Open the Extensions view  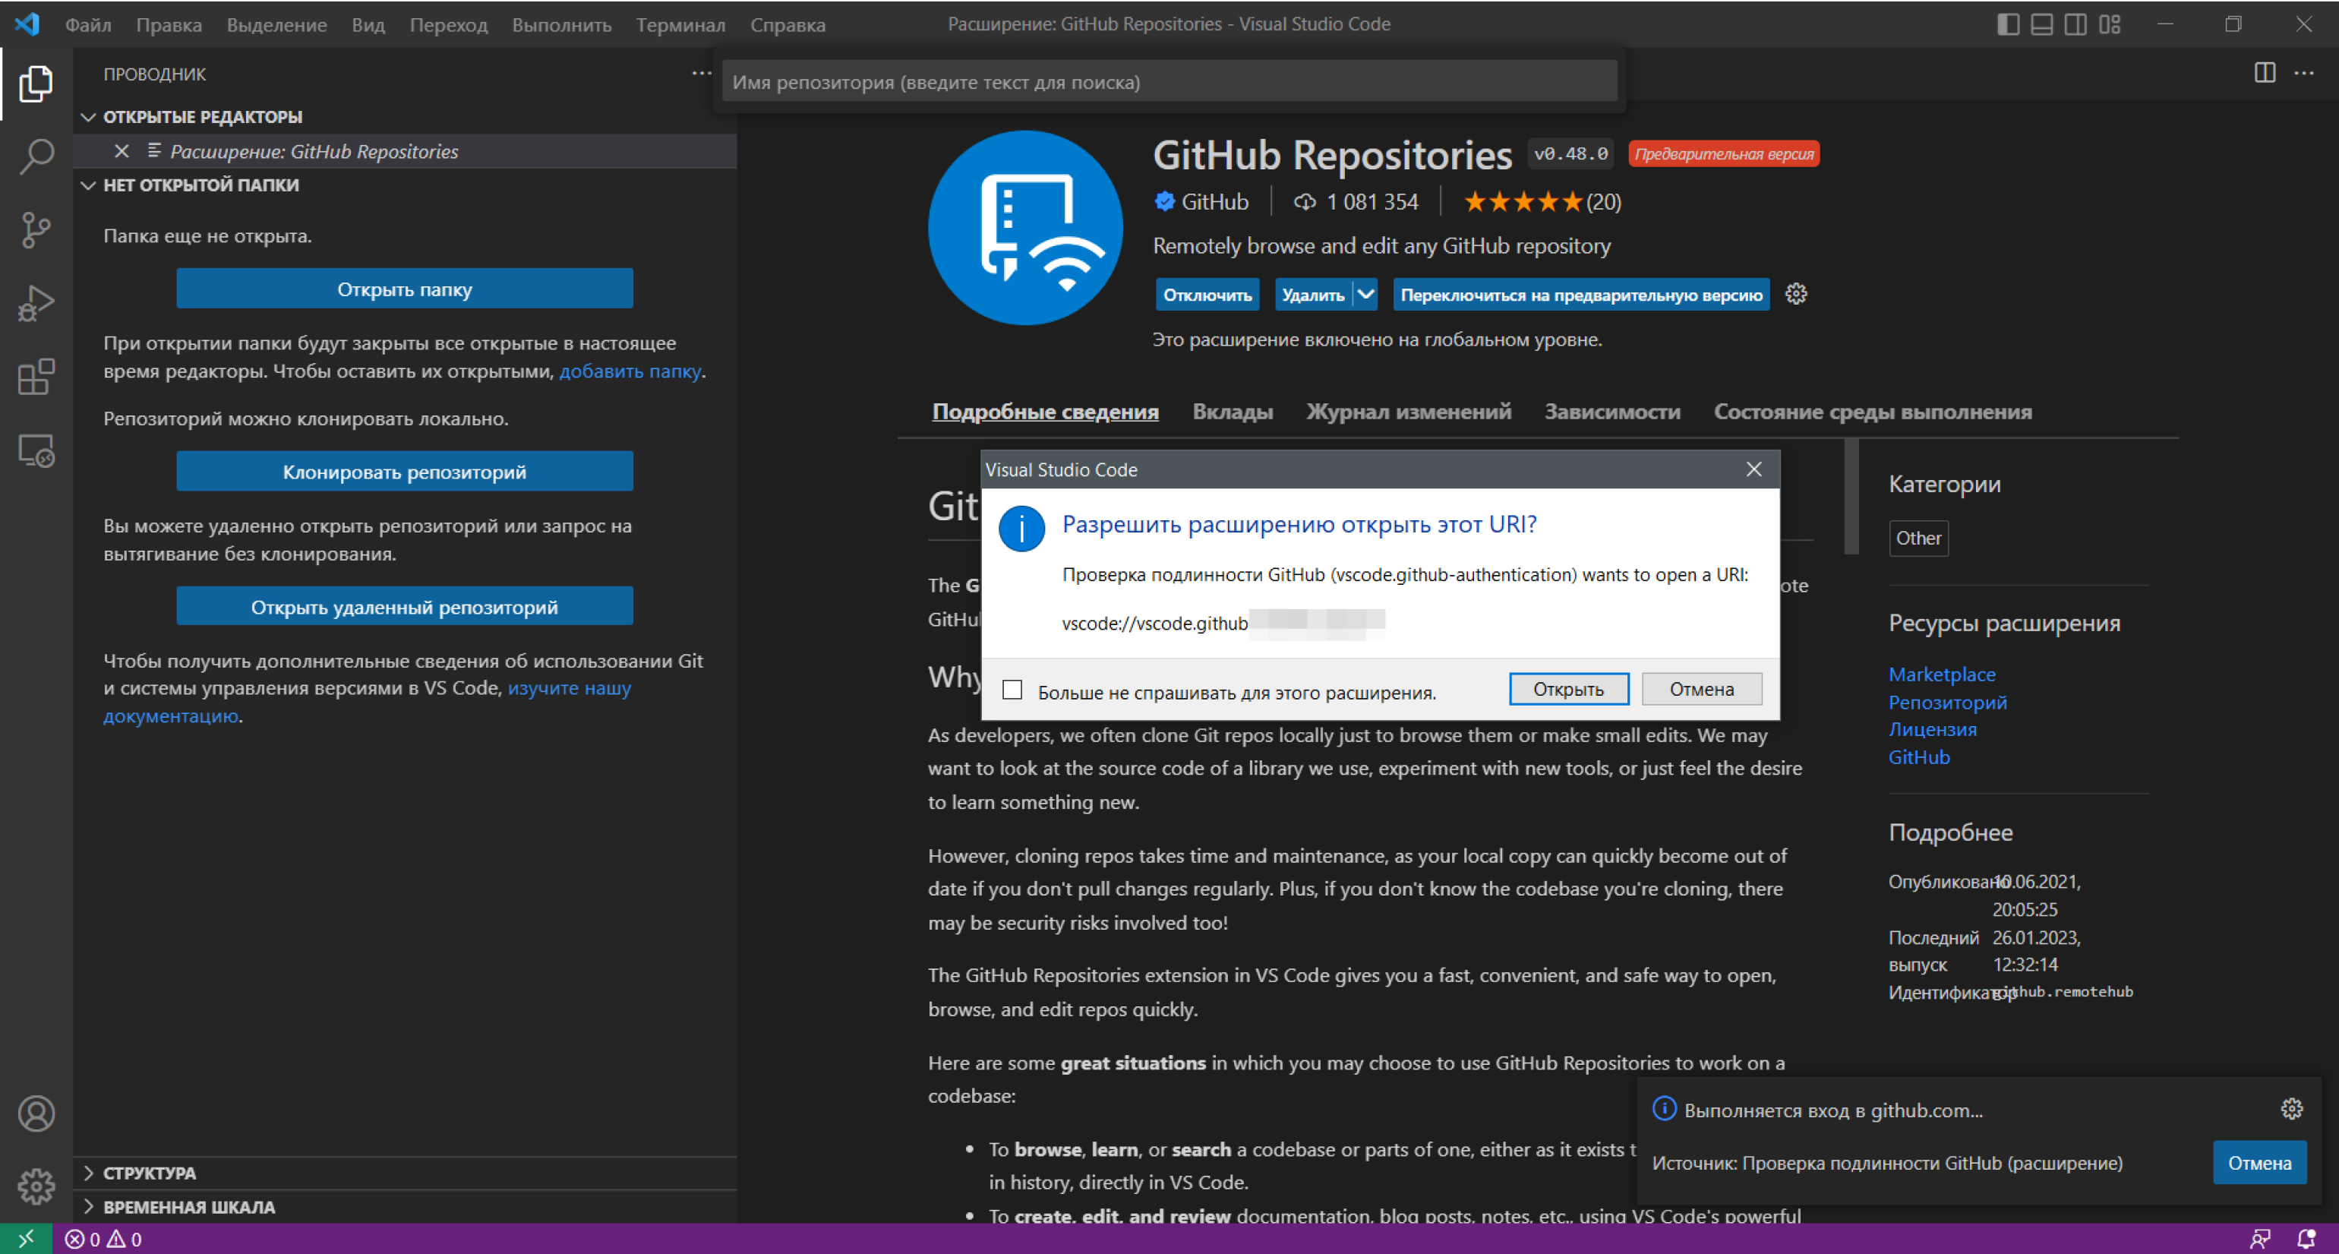36,377
